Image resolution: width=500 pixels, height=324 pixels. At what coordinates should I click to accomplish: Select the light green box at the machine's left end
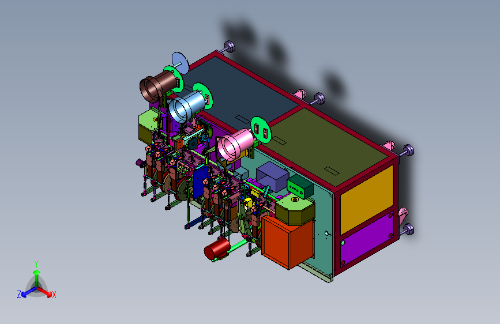[148, 127]
